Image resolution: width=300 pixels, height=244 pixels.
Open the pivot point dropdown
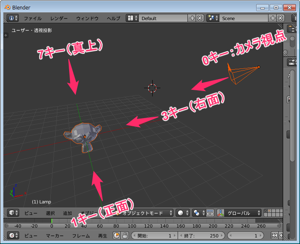(x=198, y=213)
